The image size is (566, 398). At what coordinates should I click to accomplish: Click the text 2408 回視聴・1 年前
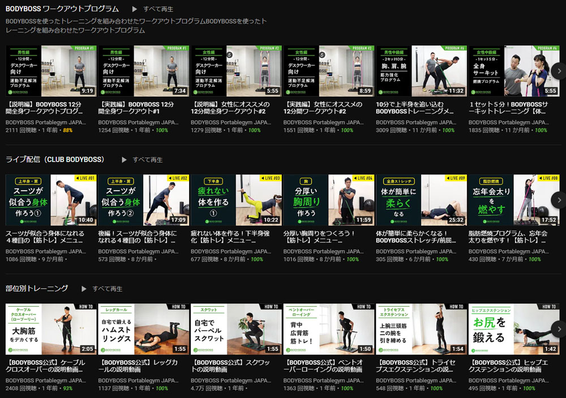click(31, 388)
